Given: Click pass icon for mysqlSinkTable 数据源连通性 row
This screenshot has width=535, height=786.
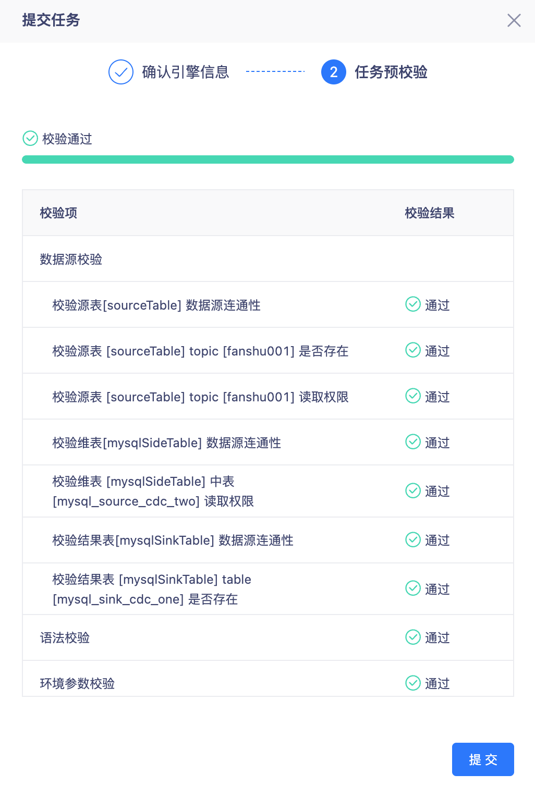Looking at the screenshot, I should [x=413, y=539].
